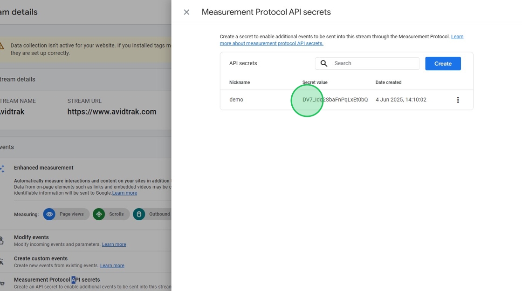The width and height of the screenshot is (522, 291).
Task: Click the Secret value column header
Action: coord(315,82)
